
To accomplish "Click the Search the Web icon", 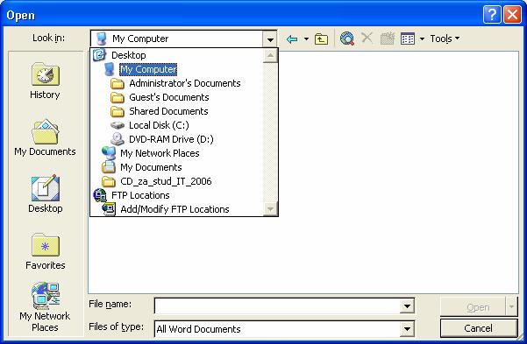I will click(x=347, y=39).
